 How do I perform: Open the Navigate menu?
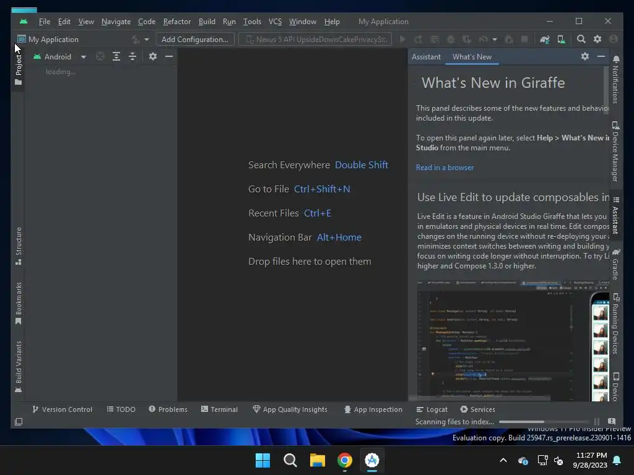click(x=116, y=22)
